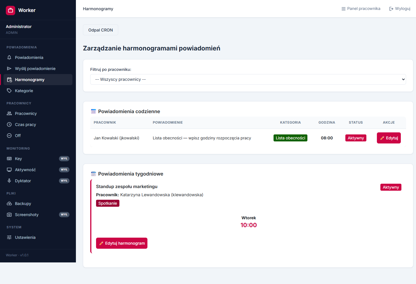Viewport: 416px width, 284px height.
Task: Edit Jan Kowalski's daily notification
Action: tap(389, 138)
